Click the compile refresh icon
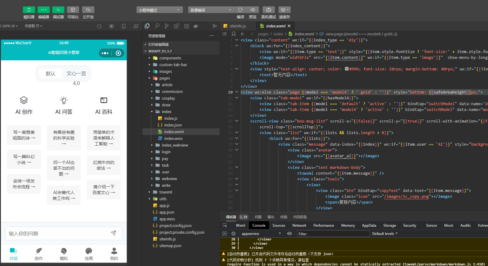Screen dimensions: 488x266 click(x=241, y=10)
